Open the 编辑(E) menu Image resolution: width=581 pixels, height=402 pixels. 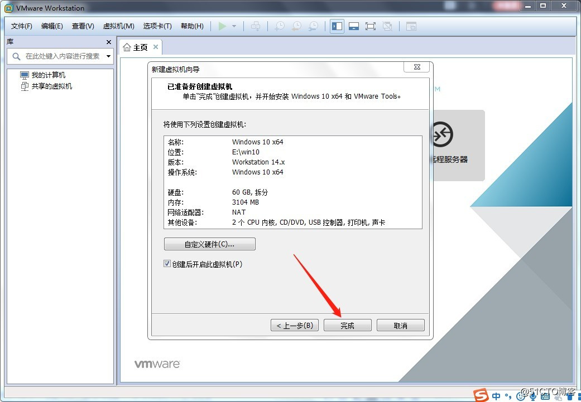pyautogui.click(x=52, y=26)
